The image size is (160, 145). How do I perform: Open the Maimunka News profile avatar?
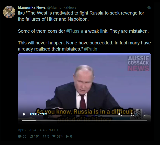[9, 12]
